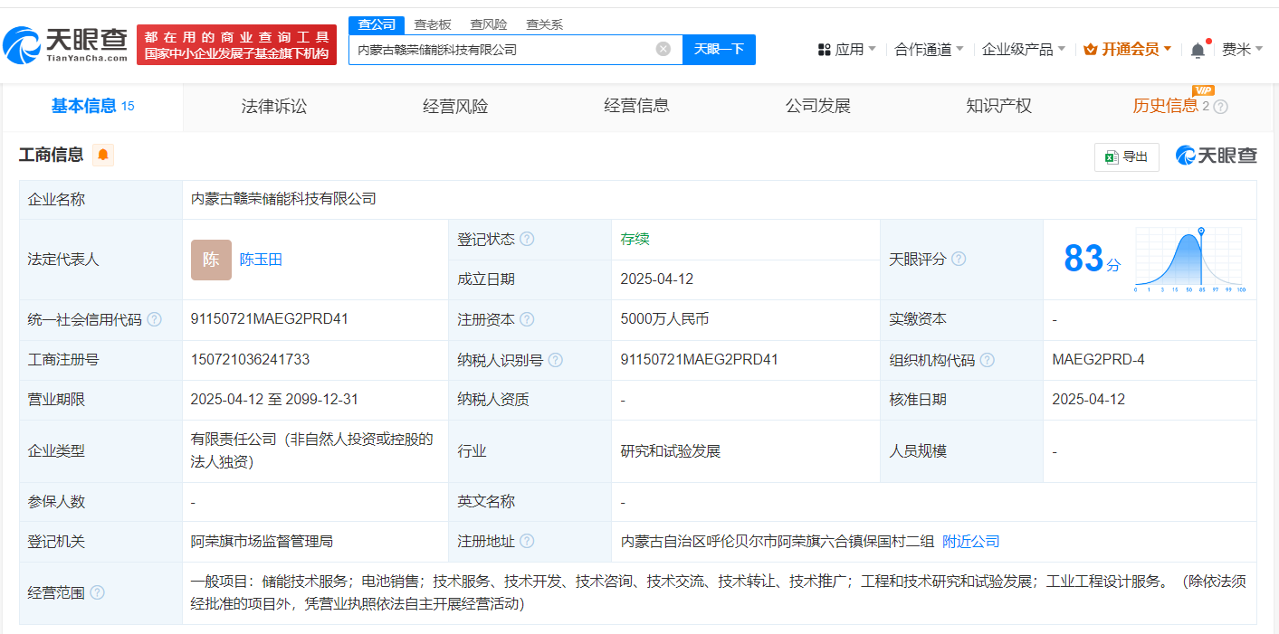The height and width of the screenshot is (634, 1279).
Task: Open notifications bell in top bar
Action: [x=1198, y=50]
